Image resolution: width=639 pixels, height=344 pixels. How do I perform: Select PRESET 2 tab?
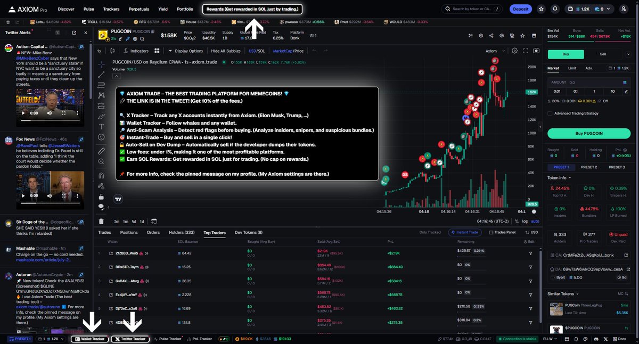tap(588, 167)
